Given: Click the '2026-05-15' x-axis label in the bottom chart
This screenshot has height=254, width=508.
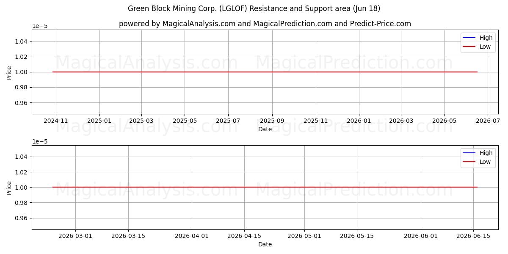Looking at the screenshot, I should (357, 236).
